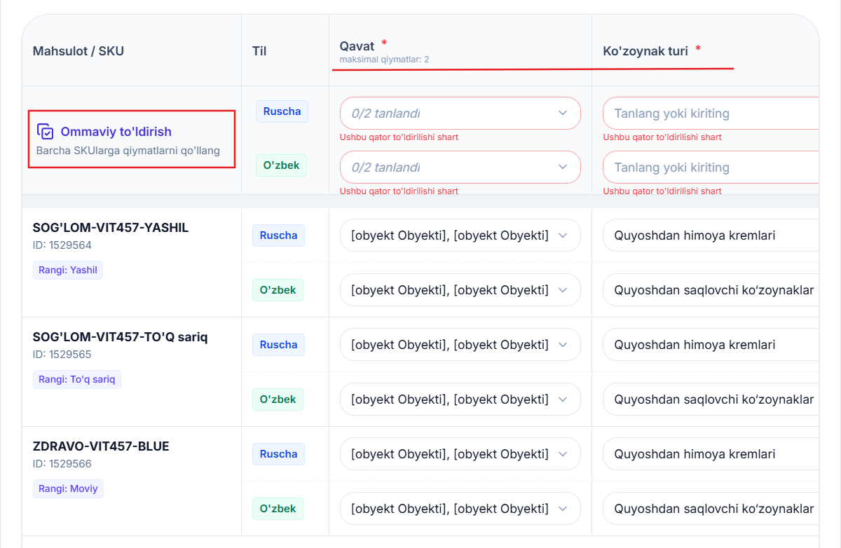This screenshot has height=548, width=841.
Task: Click the Til column header
Action: pos(259,50)
